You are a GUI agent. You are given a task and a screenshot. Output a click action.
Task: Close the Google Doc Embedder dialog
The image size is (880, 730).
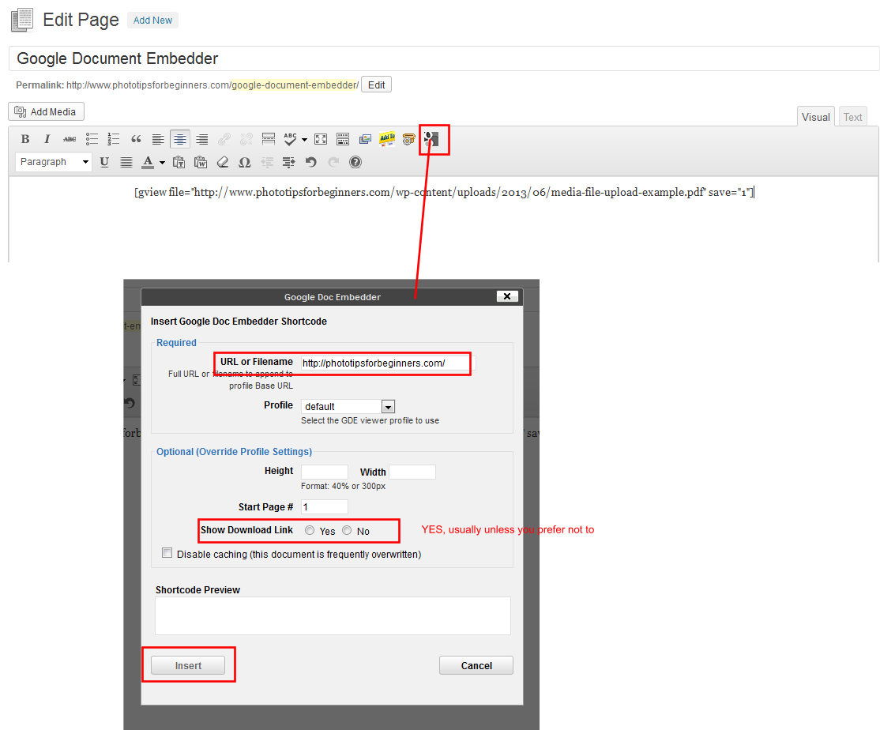(x=507, y=296)
